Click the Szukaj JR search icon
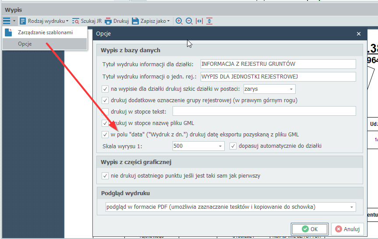The image size is (378, 239). coord(76,21)
